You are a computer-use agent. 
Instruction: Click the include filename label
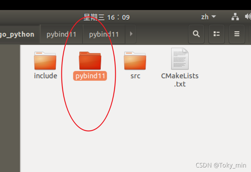tap(45, 76)
